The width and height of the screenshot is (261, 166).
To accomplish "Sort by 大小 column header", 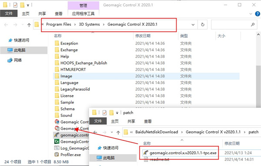I will [221, 36].
